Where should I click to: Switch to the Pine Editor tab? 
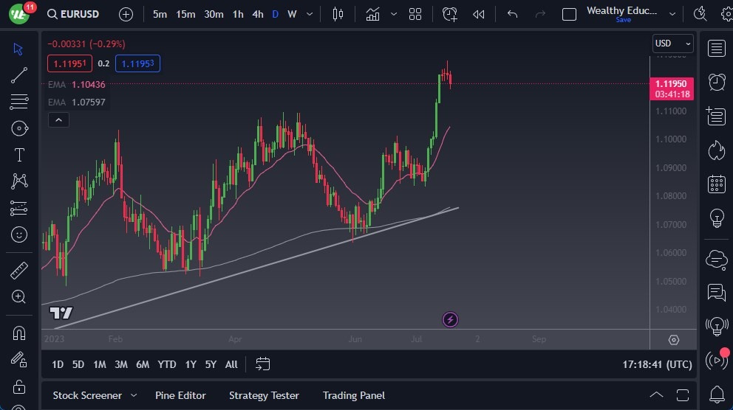point(180,395)
